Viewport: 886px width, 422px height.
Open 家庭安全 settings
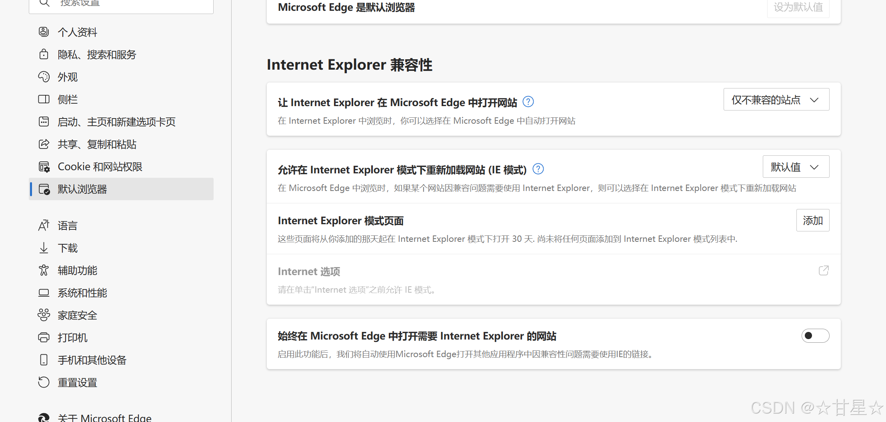[x=121, y=315]
